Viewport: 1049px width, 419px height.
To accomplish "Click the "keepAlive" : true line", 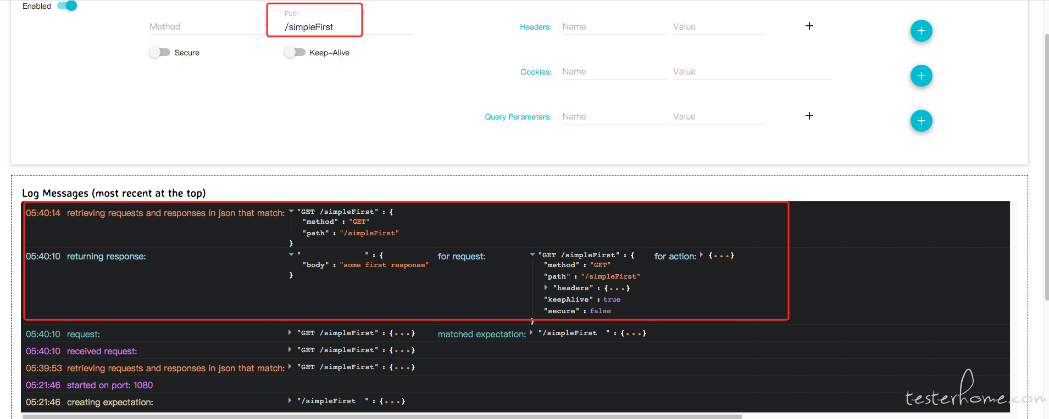I will [582, 299].
